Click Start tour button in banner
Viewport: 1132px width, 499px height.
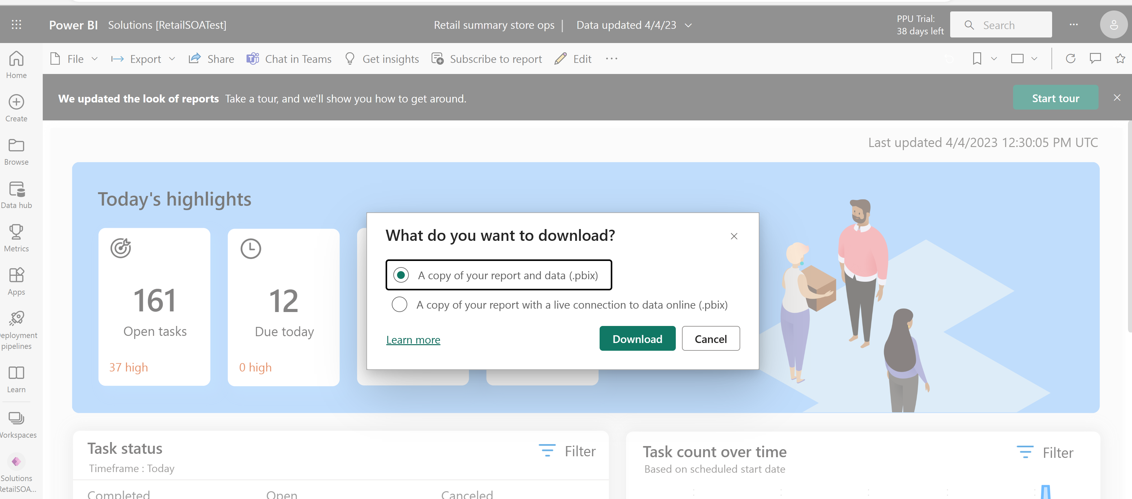click(1055, 97)
